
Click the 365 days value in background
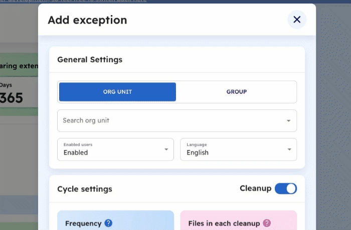[11, 98]
